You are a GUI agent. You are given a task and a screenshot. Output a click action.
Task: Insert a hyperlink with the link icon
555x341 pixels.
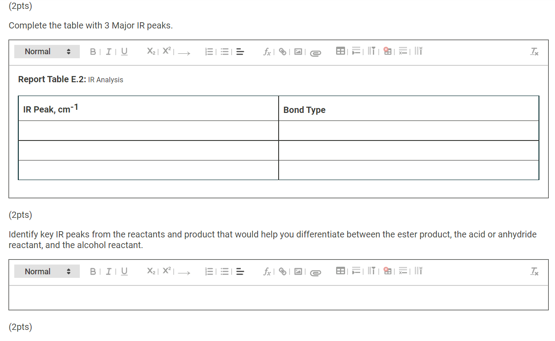(282, 51)
